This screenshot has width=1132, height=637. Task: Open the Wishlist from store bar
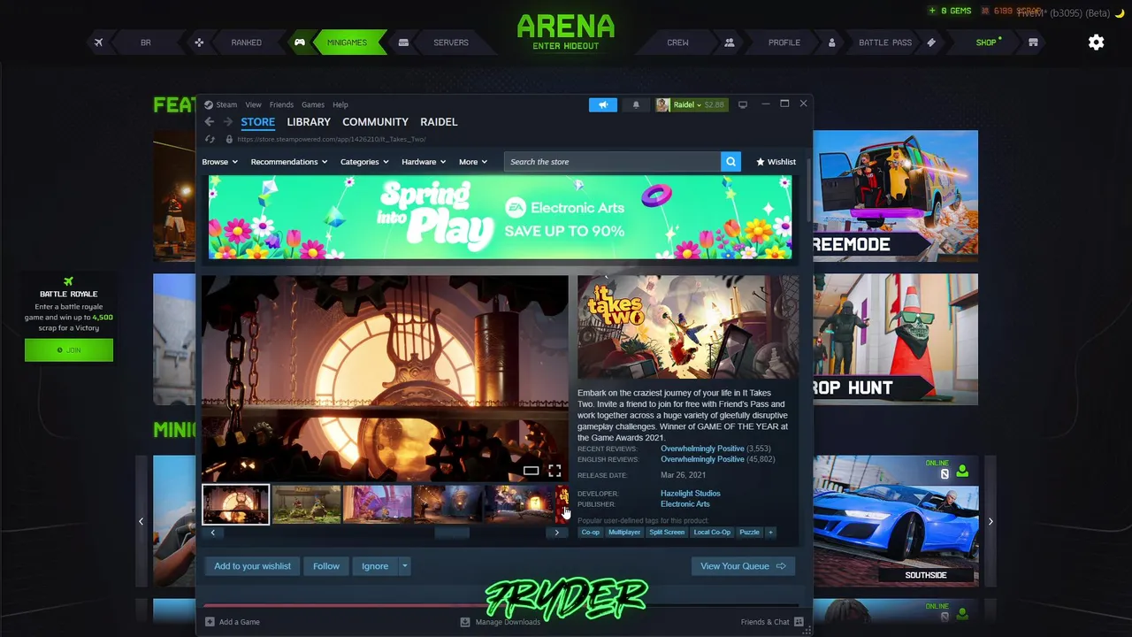pos(776,162)
